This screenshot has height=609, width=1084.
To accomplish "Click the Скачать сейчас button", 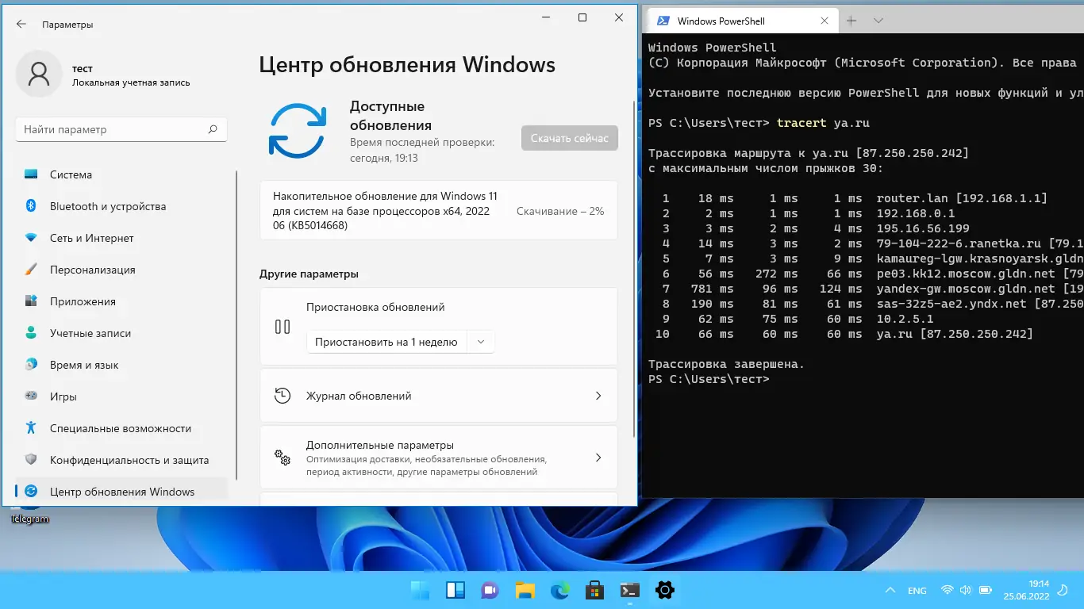I will tap(569, 138).
